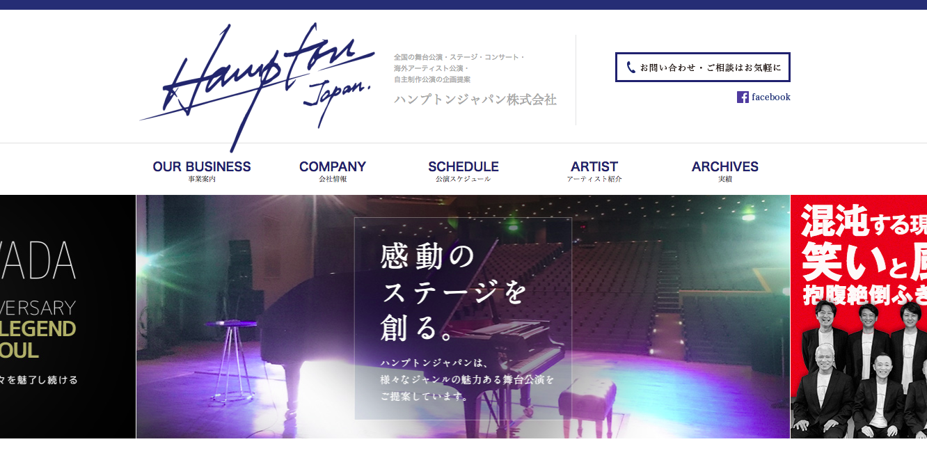Click the 感動のステージを創る text box
Viewport: 927px width, 451px height.
click(463, 319)
